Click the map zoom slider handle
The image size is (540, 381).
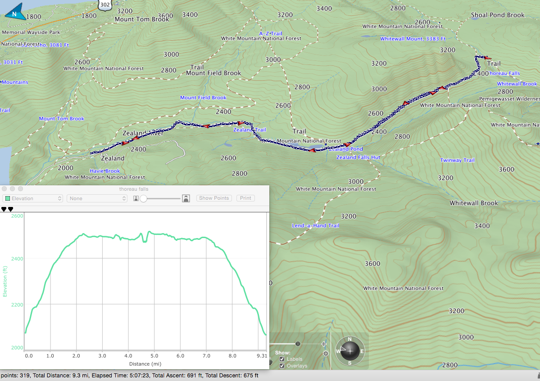pos(298,344)
